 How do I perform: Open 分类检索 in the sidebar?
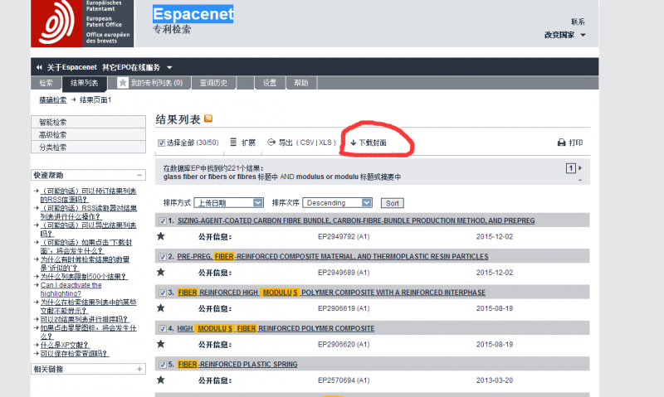coord(89,148)
